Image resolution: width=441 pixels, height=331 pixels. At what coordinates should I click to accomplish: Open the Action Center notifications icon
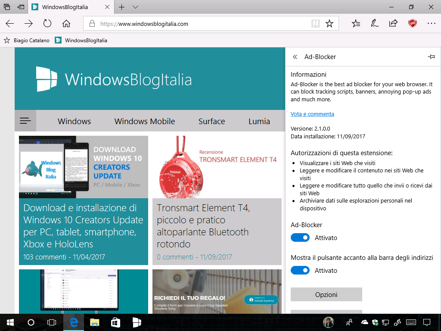pos(427,322)
